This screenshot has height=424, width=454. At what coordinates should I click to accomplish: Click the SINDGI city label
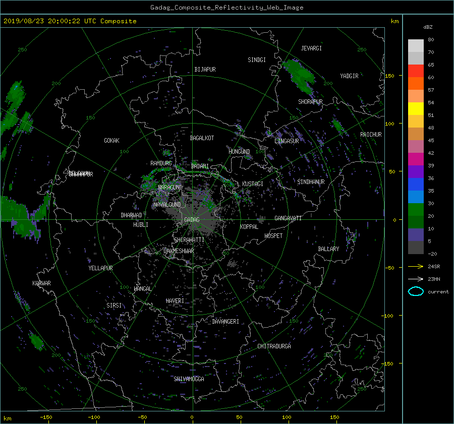click(257, 60)
